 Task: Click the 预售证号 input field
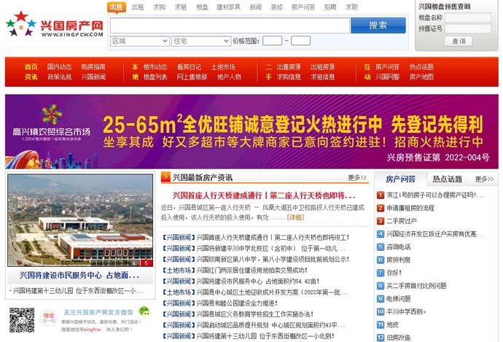tap(468, 28)
